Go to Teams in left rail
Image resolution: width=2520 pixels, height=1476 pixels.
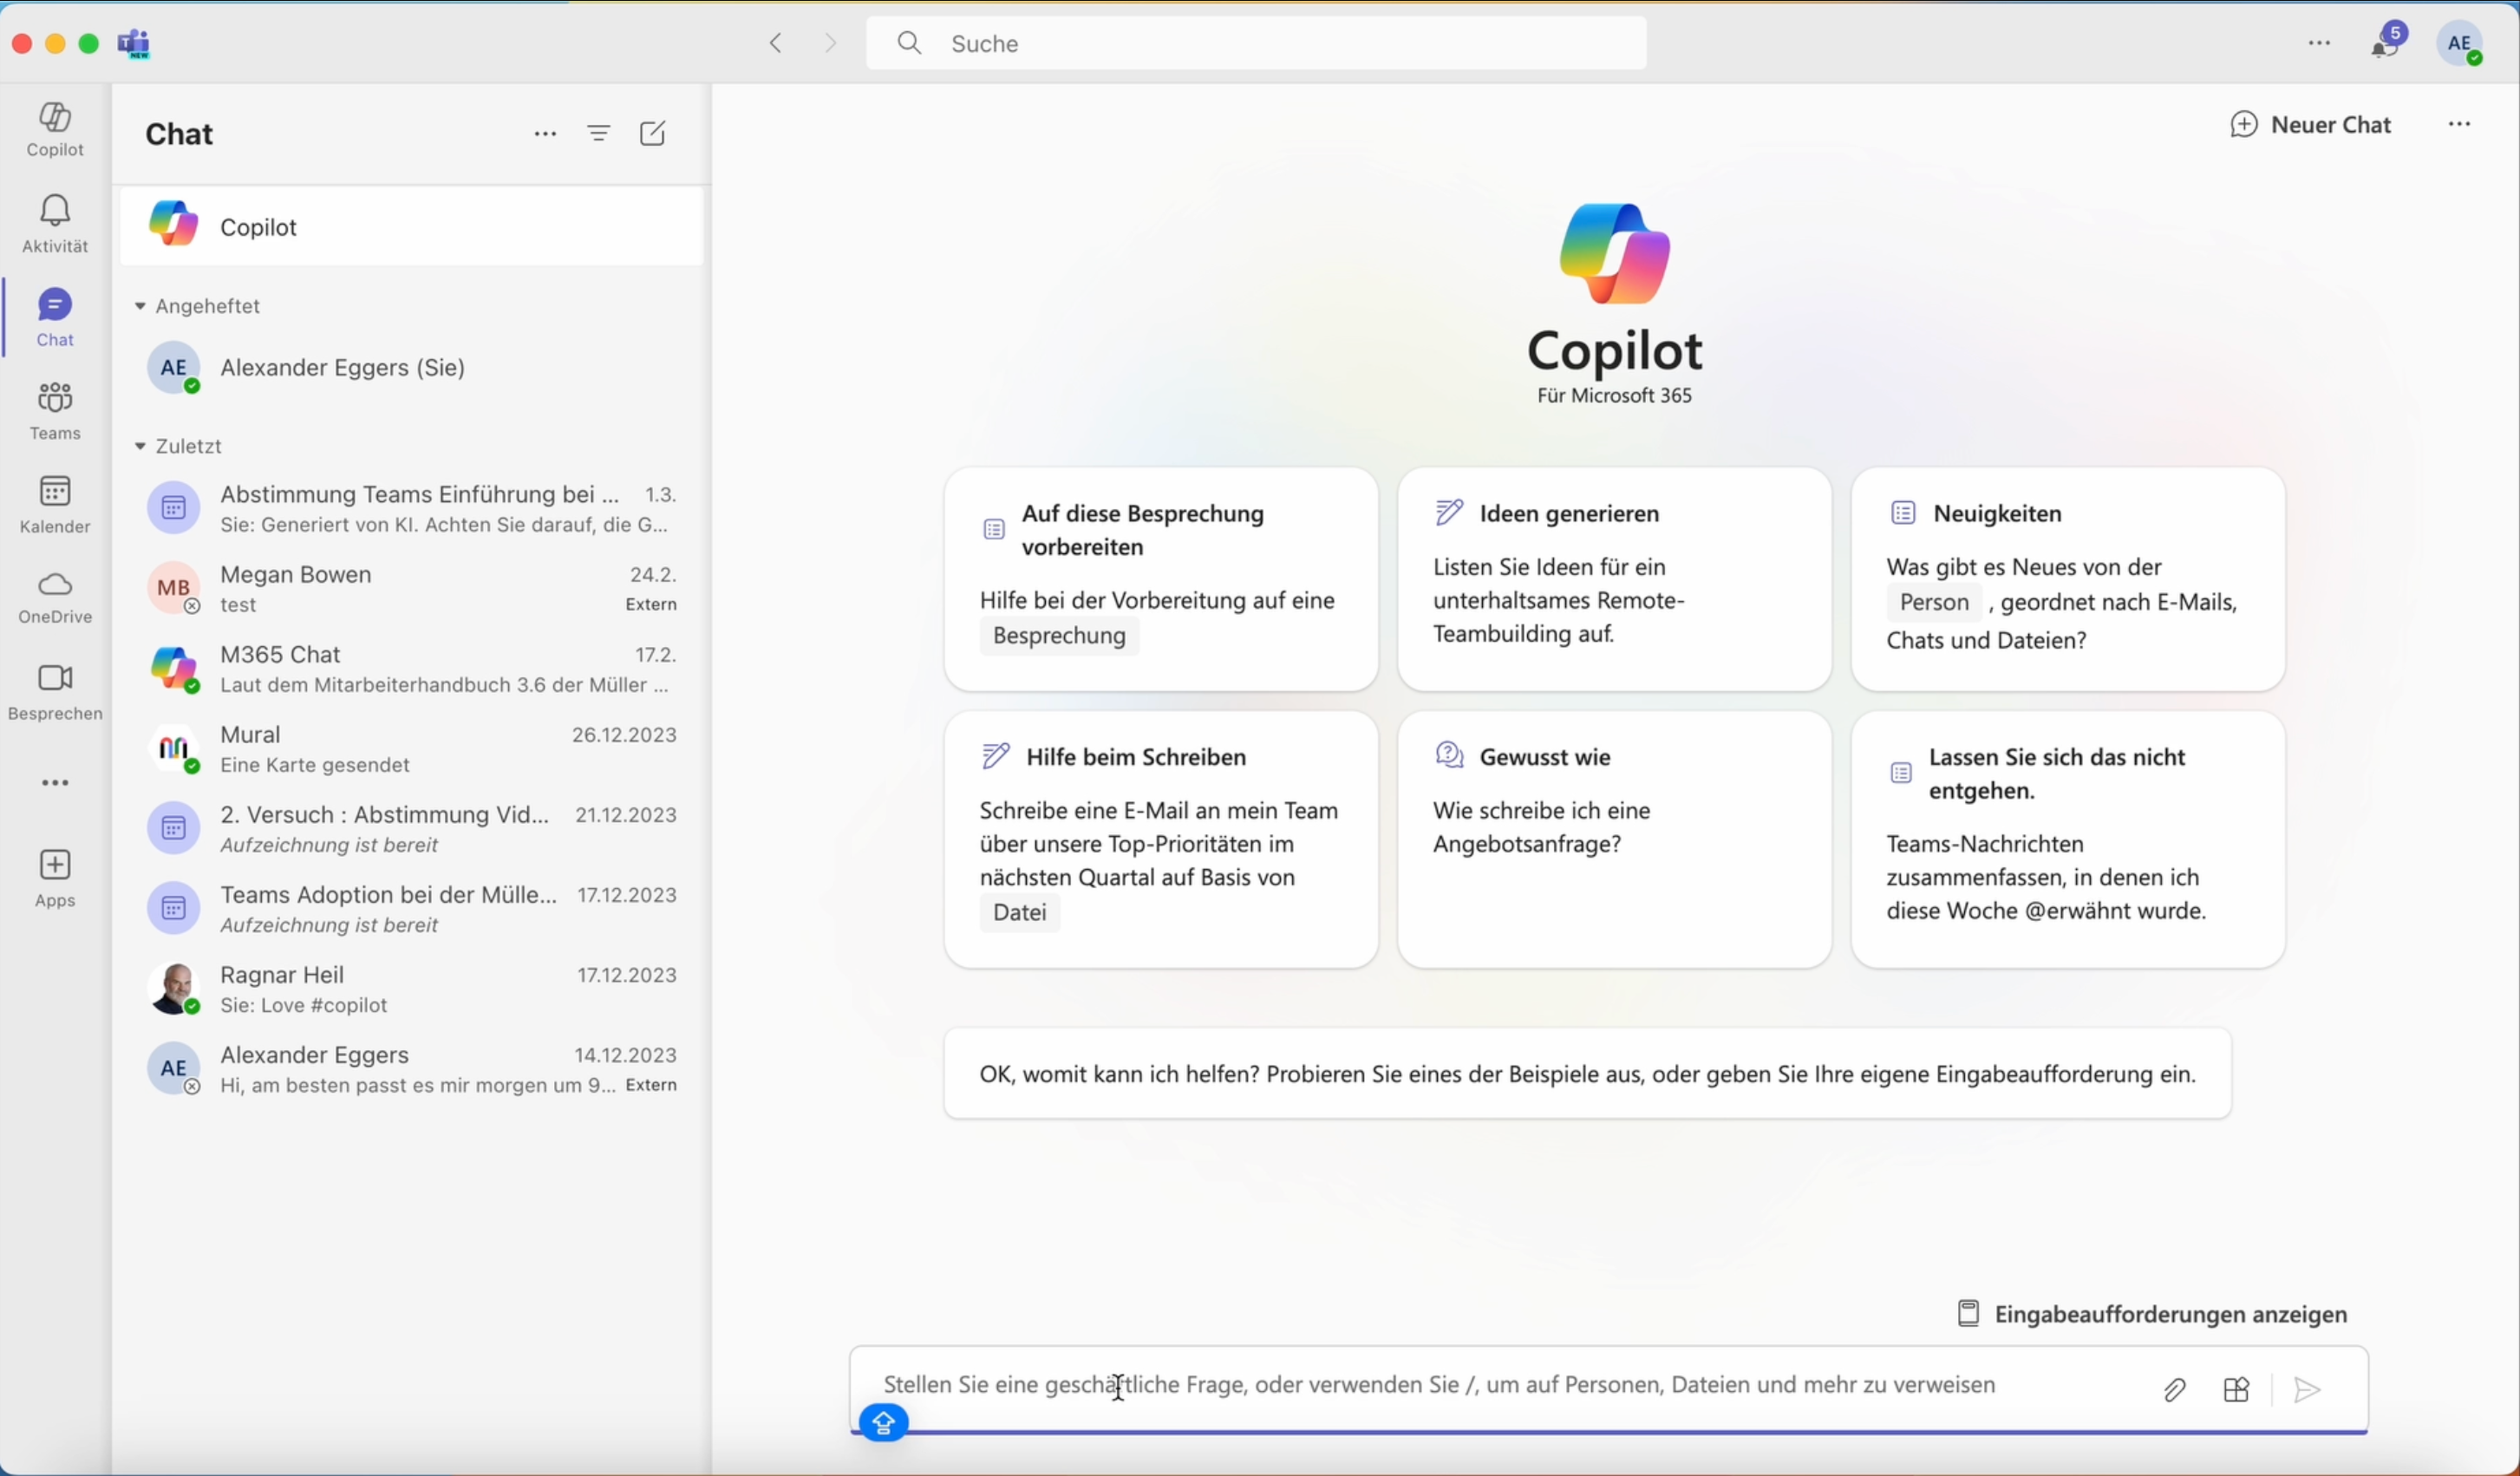click(x=56, y=410)
